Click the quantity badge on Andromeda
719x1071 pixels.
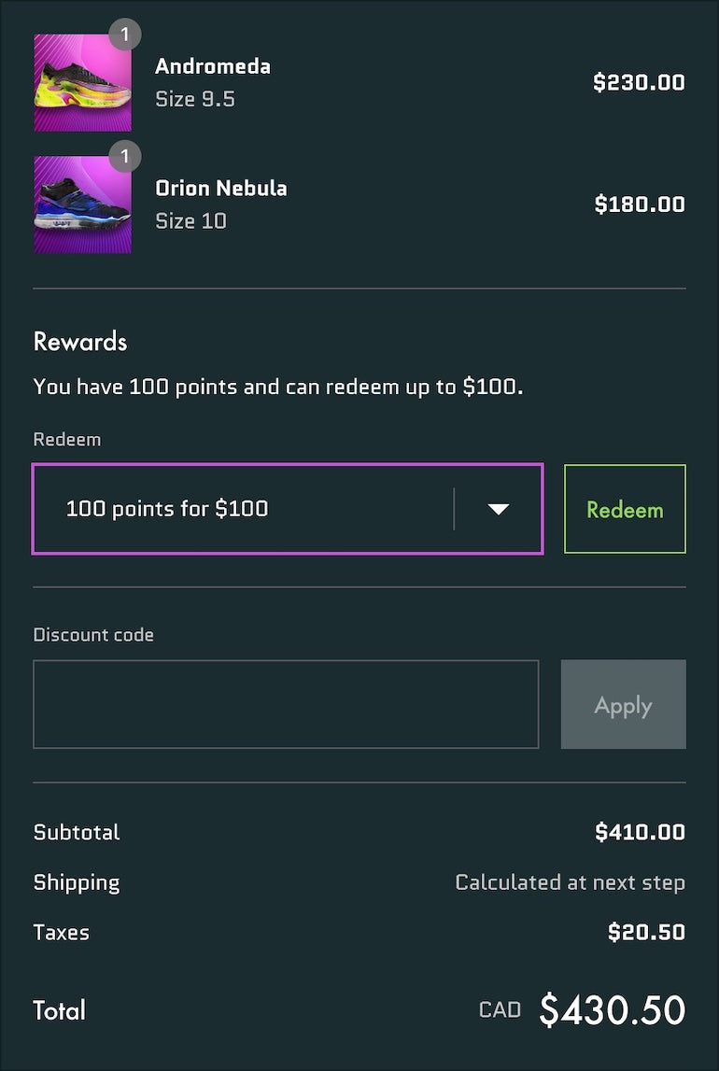pyautogui.click(x=125, y=35)
